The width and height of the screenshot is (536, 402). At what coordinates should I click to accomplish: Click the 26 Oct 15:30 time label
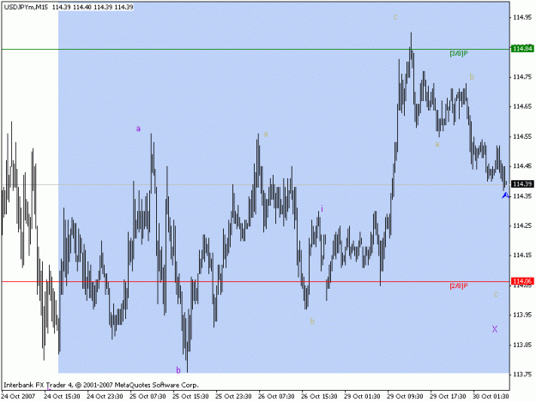pyautogui.click(x=319, y=397)
